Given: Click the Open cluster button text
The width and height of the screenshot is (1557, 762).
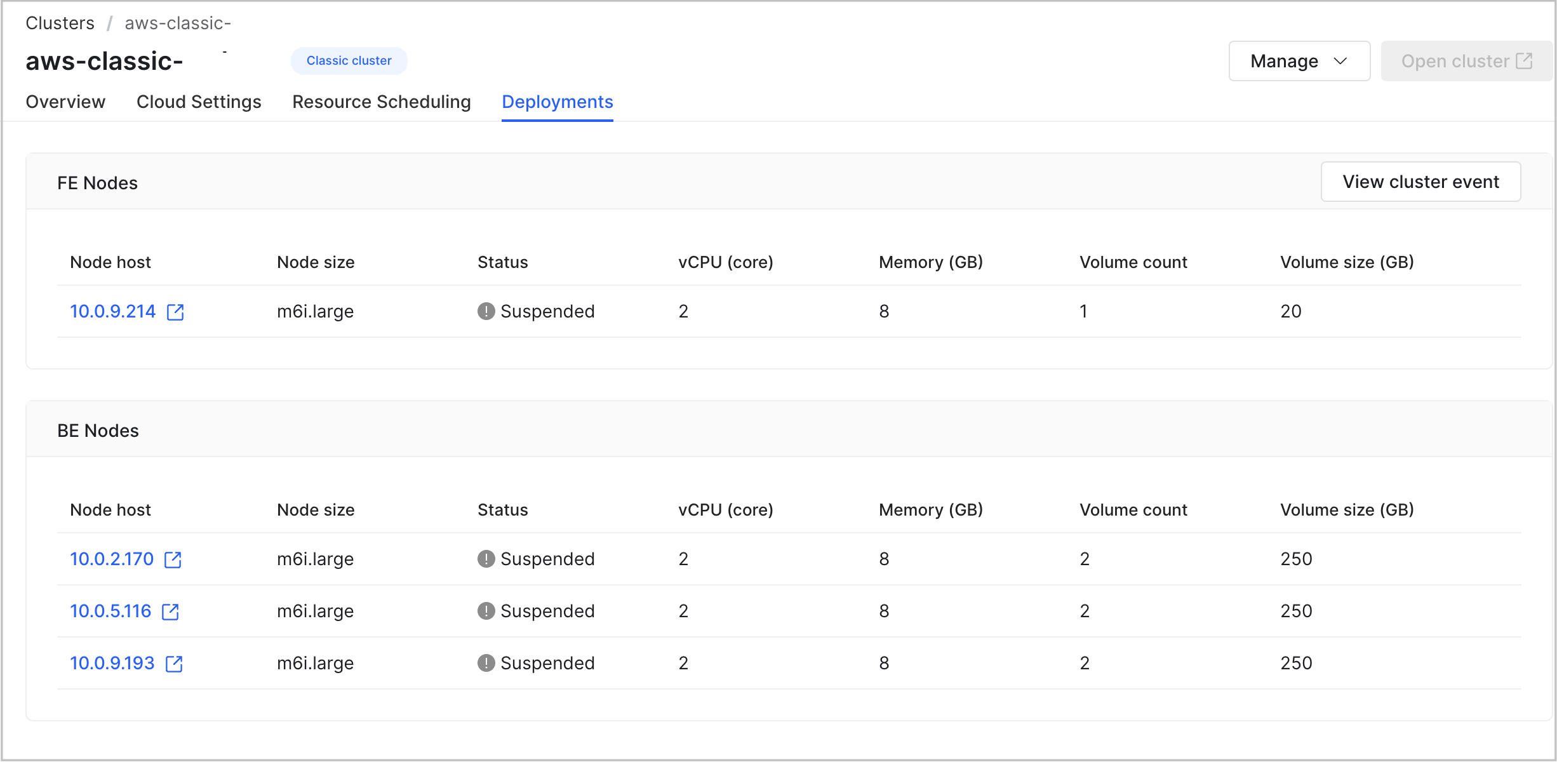Looking at the screenshot, I should (x=1455, y=61).
